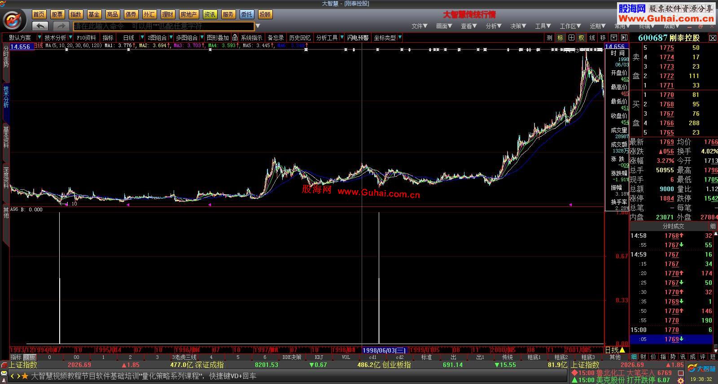This screenshot has width=718, height=384.
Task: Toggle the 移 move tool
Action: coord(603,38)
